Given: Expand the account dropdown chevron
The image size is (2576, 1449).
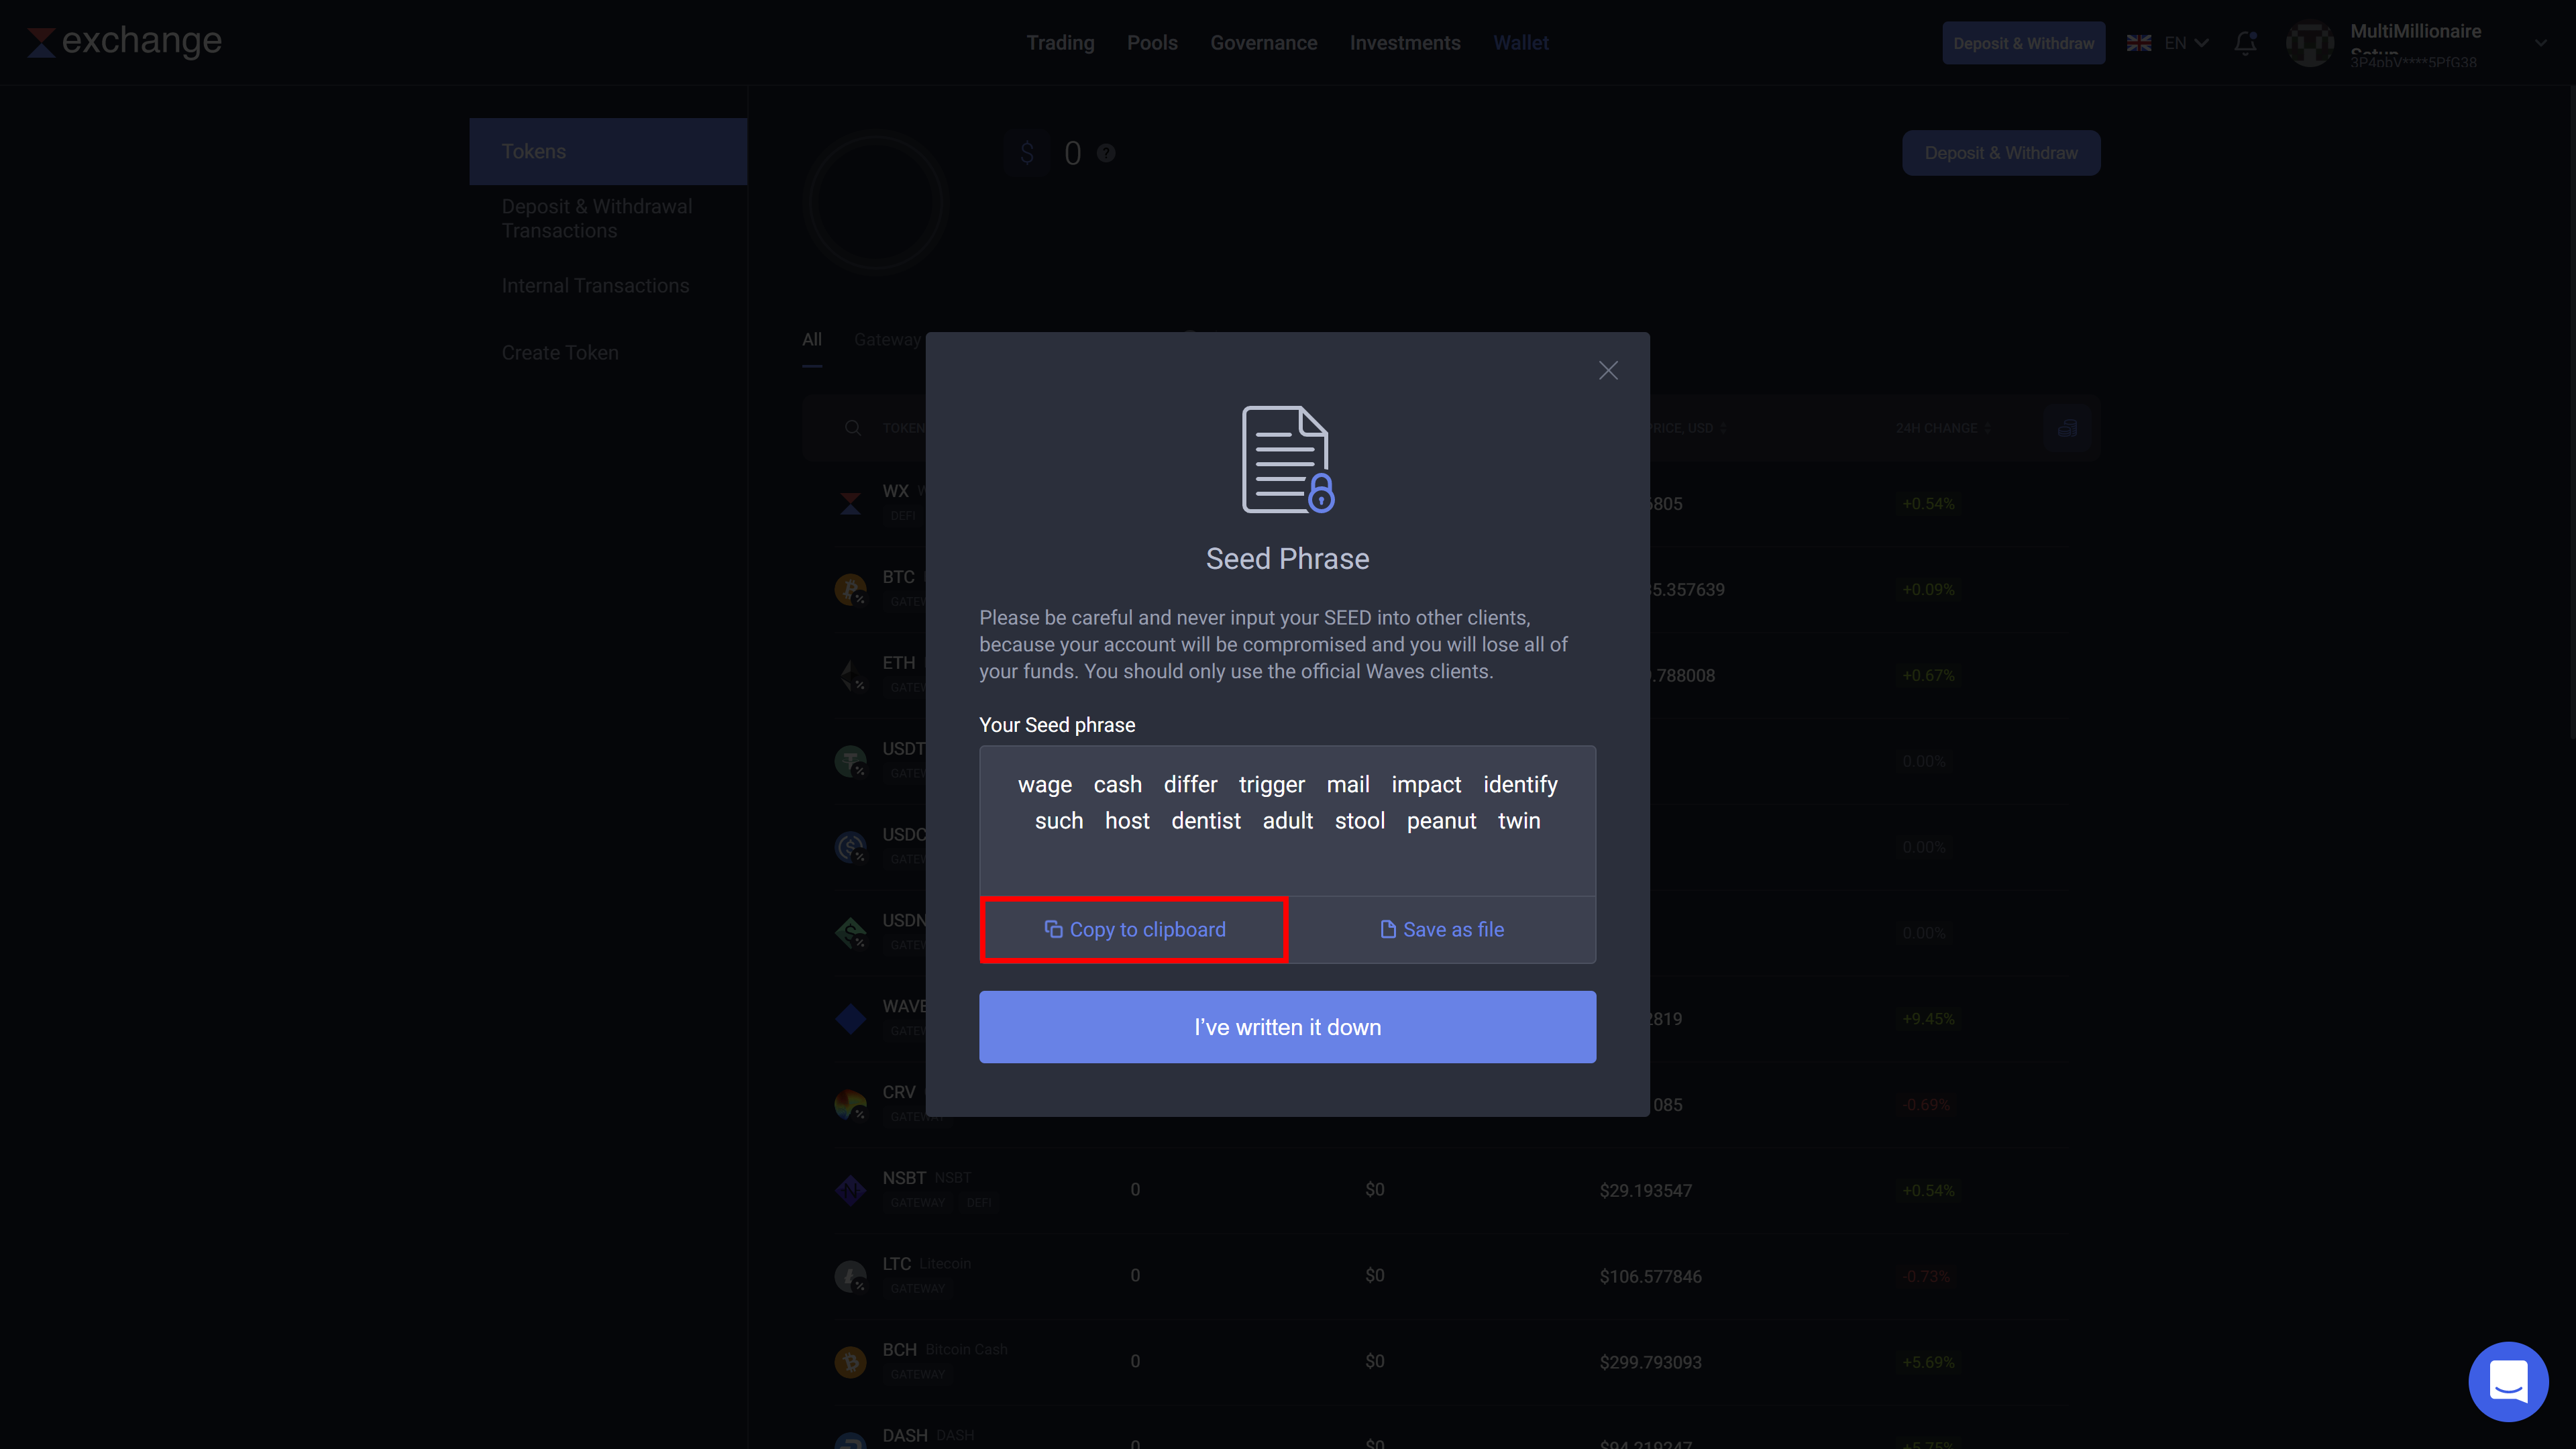Looking at the screenshot, I should [2541, 43].
